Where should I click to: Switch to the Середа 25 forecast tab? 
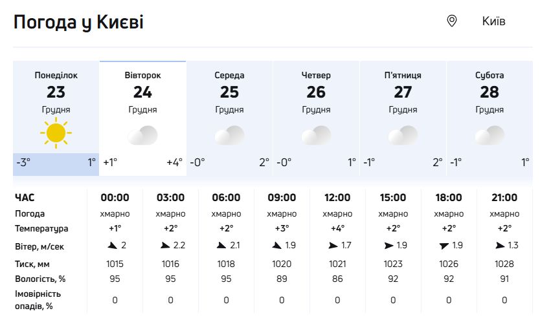pos(229,91)
